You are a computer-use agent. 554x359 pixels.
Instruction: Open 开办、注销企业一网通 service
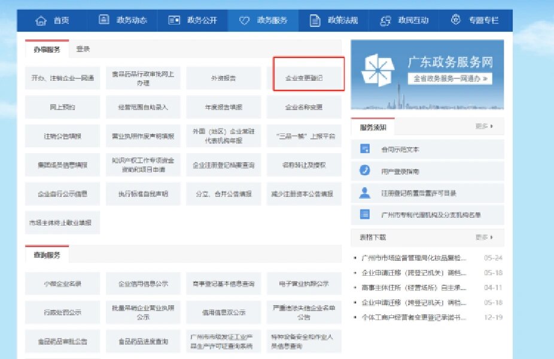click(63, 78)
